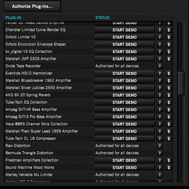Screen dimensions: 189x189
Task: Buy Eventide H910 Harmonizer via dollar icon
Action: tap(169, 73)
